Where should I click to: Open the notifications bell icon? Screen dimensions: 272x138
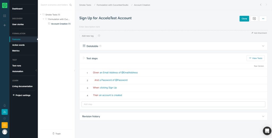(x=5, y=105)
